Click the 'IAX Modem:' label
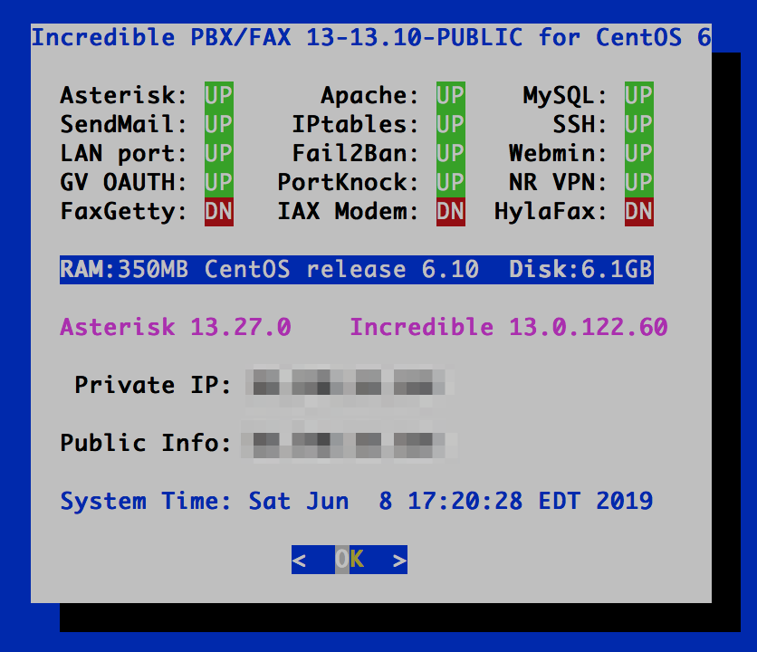 (348, 212)
